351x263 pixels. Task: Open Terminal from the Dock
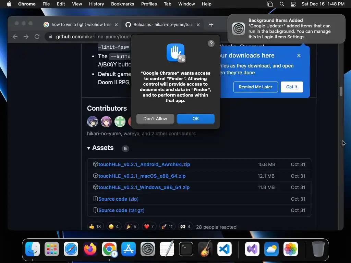186,249
